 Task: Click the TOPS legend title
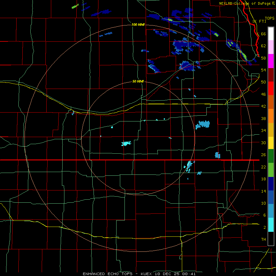click(x=270, y=18)
